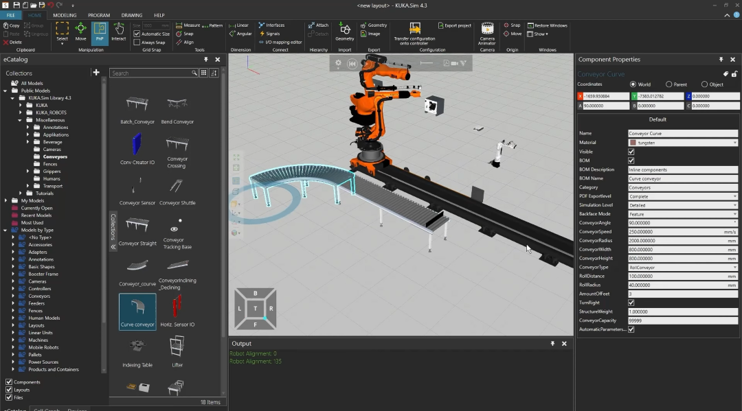Click Copy in Clipboard group

[12, 25]
